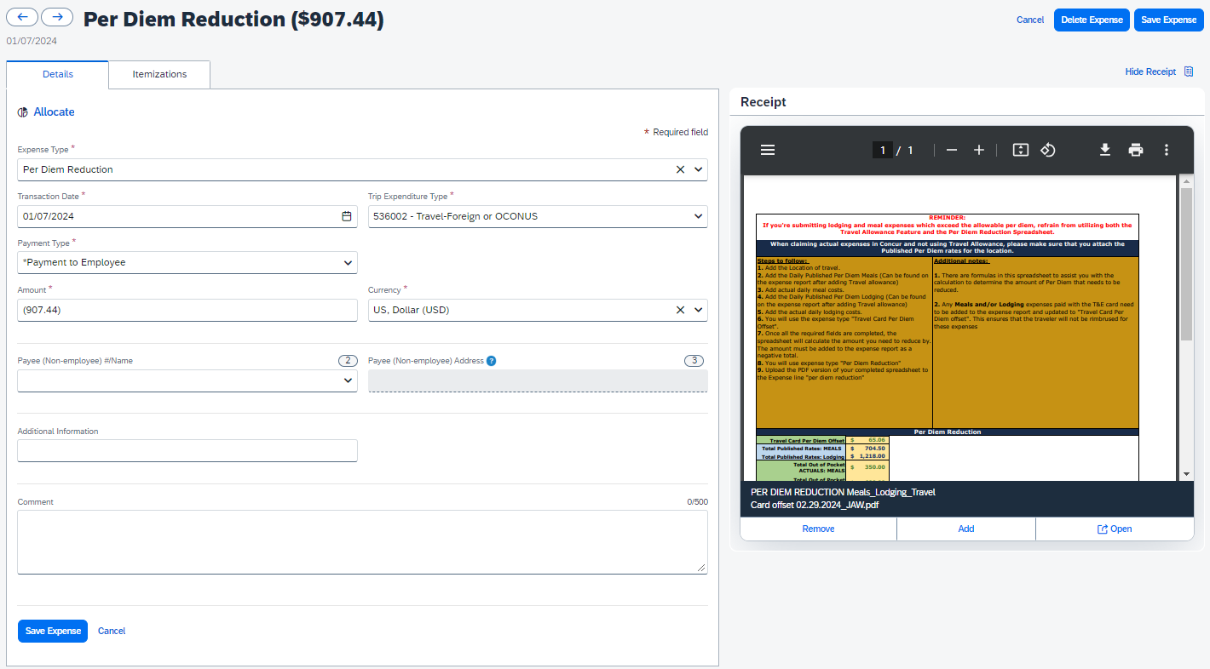Select the Details tab
The height and width of the screenshot is (669, 1210).
click(58, 74)
